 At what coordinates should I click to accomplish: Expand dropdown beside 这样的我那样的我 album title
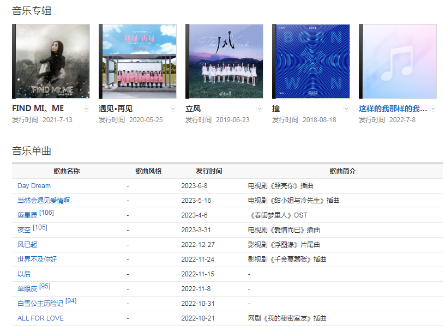click(x=433, y=108)
